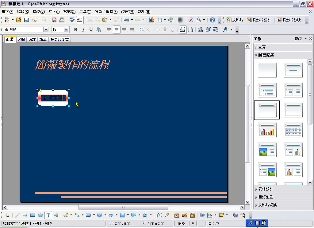
Task: Click the Print file icon
Action: point(62,20)
